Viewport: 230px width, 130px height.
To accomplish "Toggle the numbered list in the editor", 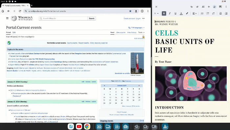I will 214,14.
